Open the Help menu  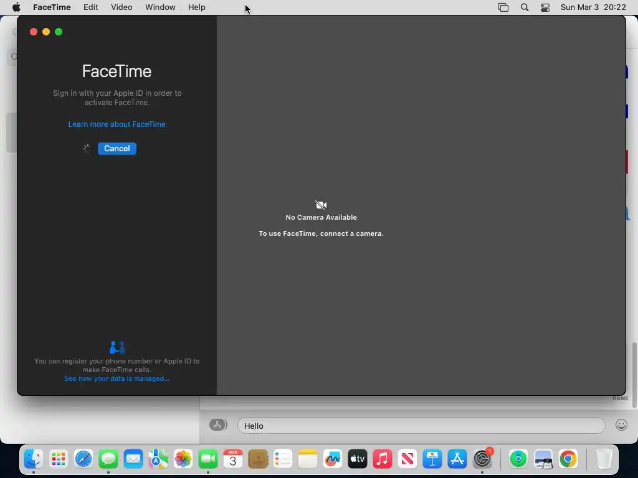tap(196, 7)
